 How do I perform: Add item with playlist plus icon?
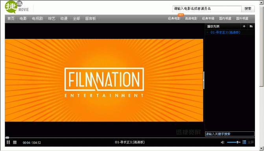[244, 26]
